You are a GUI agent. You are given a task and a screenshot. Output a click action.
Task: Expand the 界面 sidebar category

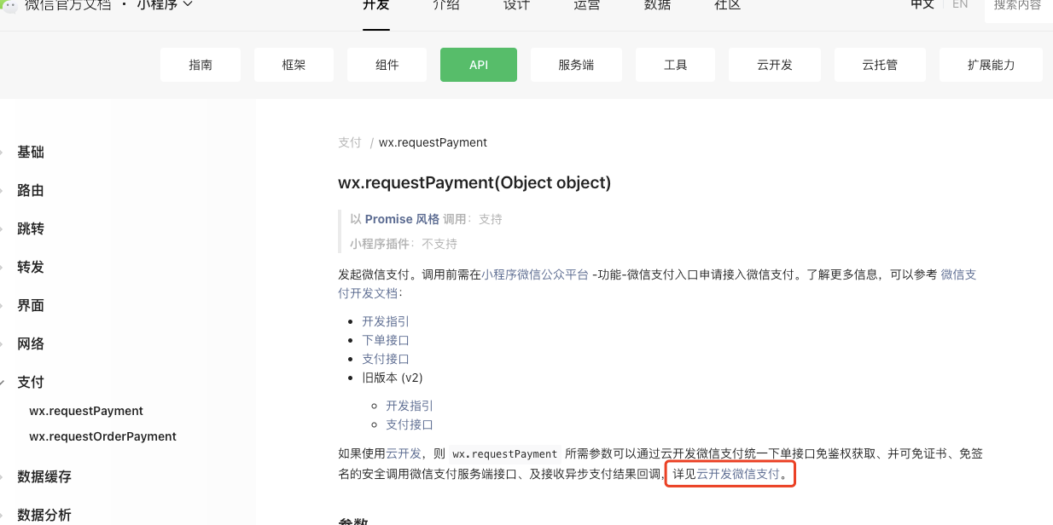point(31,306)
